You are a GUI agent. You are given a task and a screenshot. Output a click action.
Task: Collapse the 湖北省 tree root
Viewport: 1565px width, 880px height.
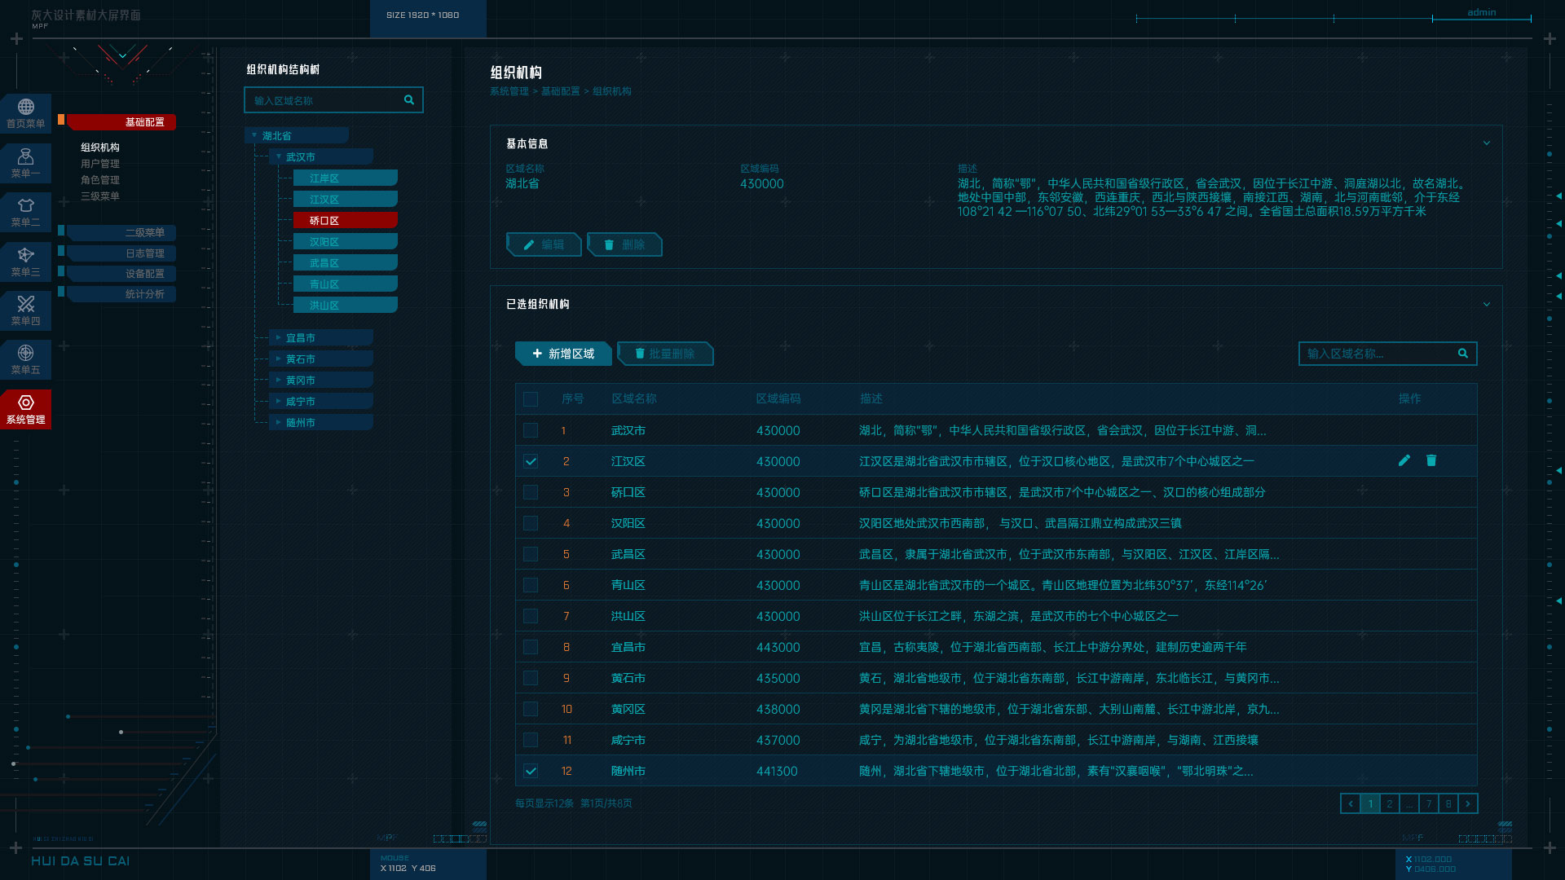[x=255, y=135]
